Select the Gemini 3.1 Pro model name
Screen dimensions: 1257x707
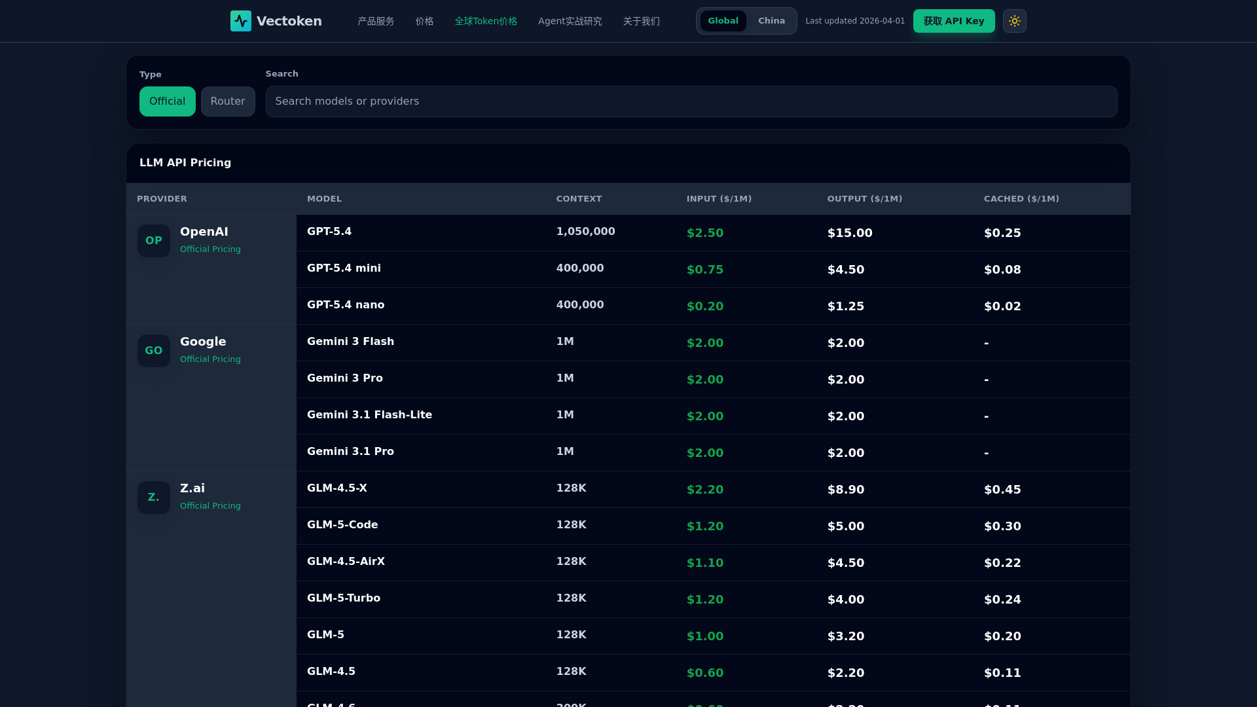[x=350, y=452]
